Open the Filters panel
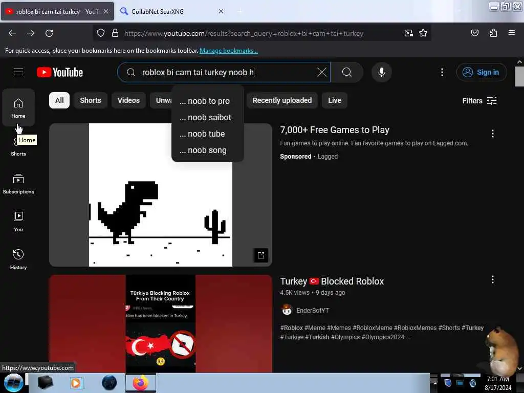The height and width of the screenshot is (393, 524). (x=479, y=101)
